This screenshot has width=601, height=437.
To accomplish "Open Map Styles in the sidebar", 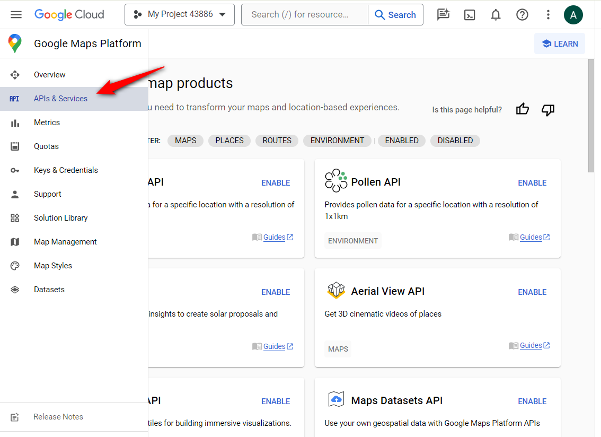I will tap(74, 266).
